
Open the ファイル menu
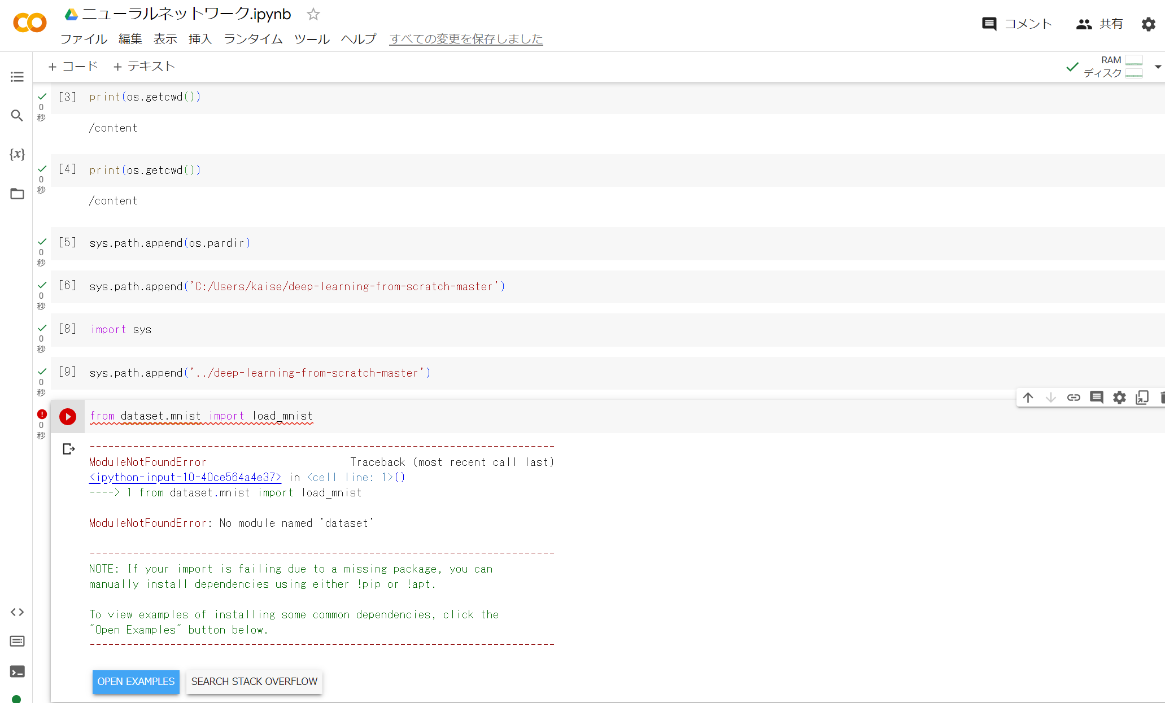click(x=83, y=39)
